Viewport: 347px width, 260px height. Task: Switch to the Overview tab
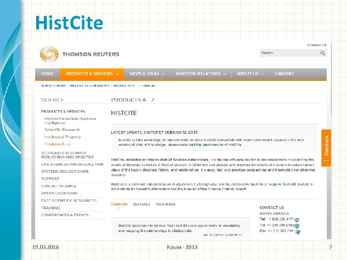[119, 205]
